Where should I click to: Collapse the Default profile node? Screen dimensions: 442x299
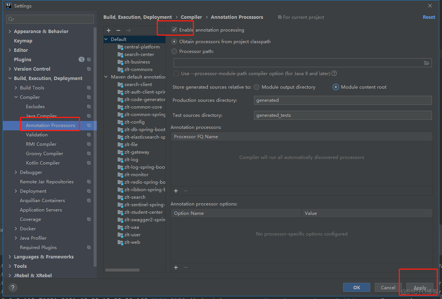pyautogui.click(x=106, y=39)
